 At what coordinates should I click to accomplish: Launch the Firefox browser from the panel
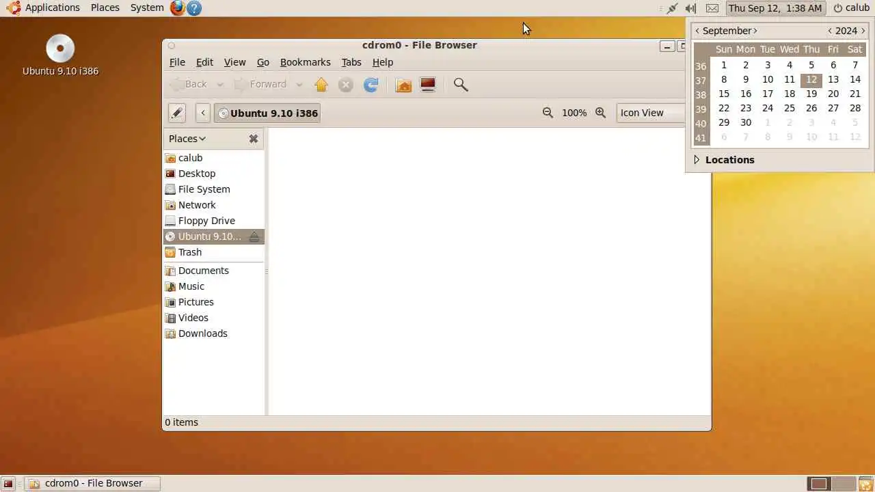click(178, 8)
